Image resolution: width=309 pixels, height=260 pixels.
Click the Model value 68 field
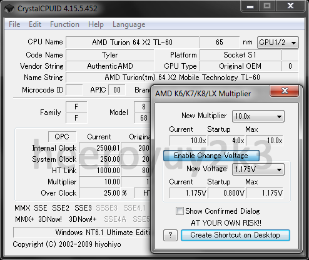coord(142,118)
